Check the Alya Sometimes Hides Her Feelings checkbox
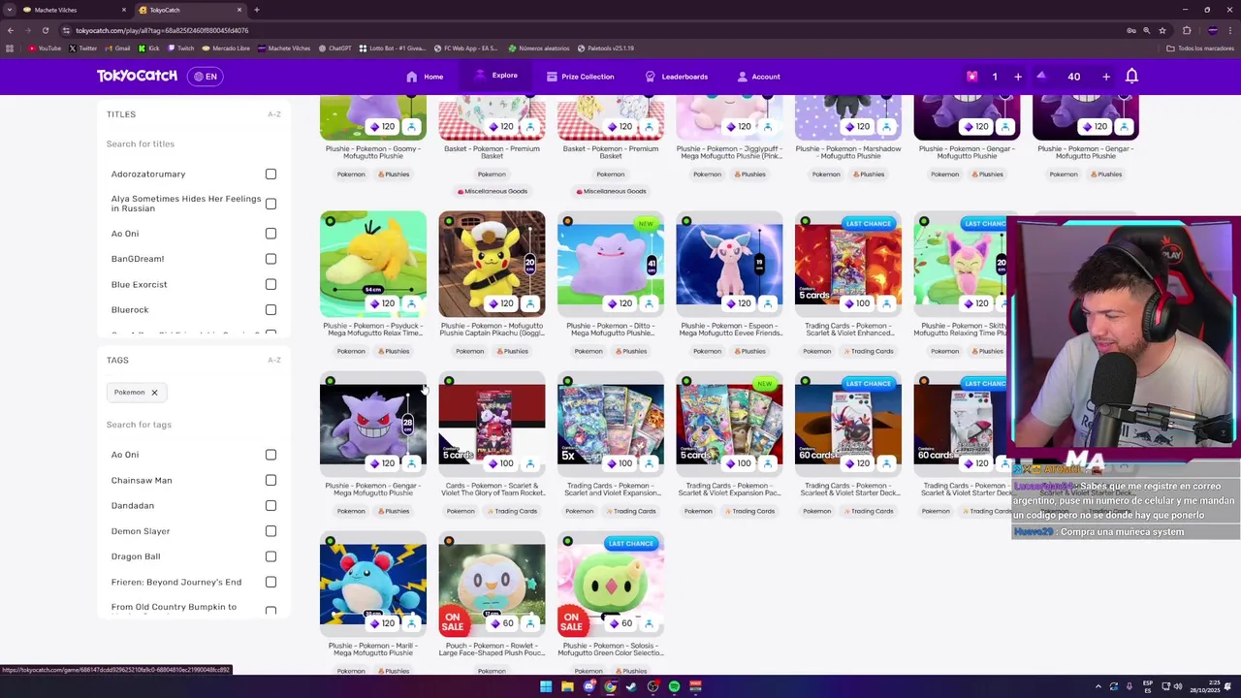Viewport: 1241px width, 698px height. click(x=270, y=204)
